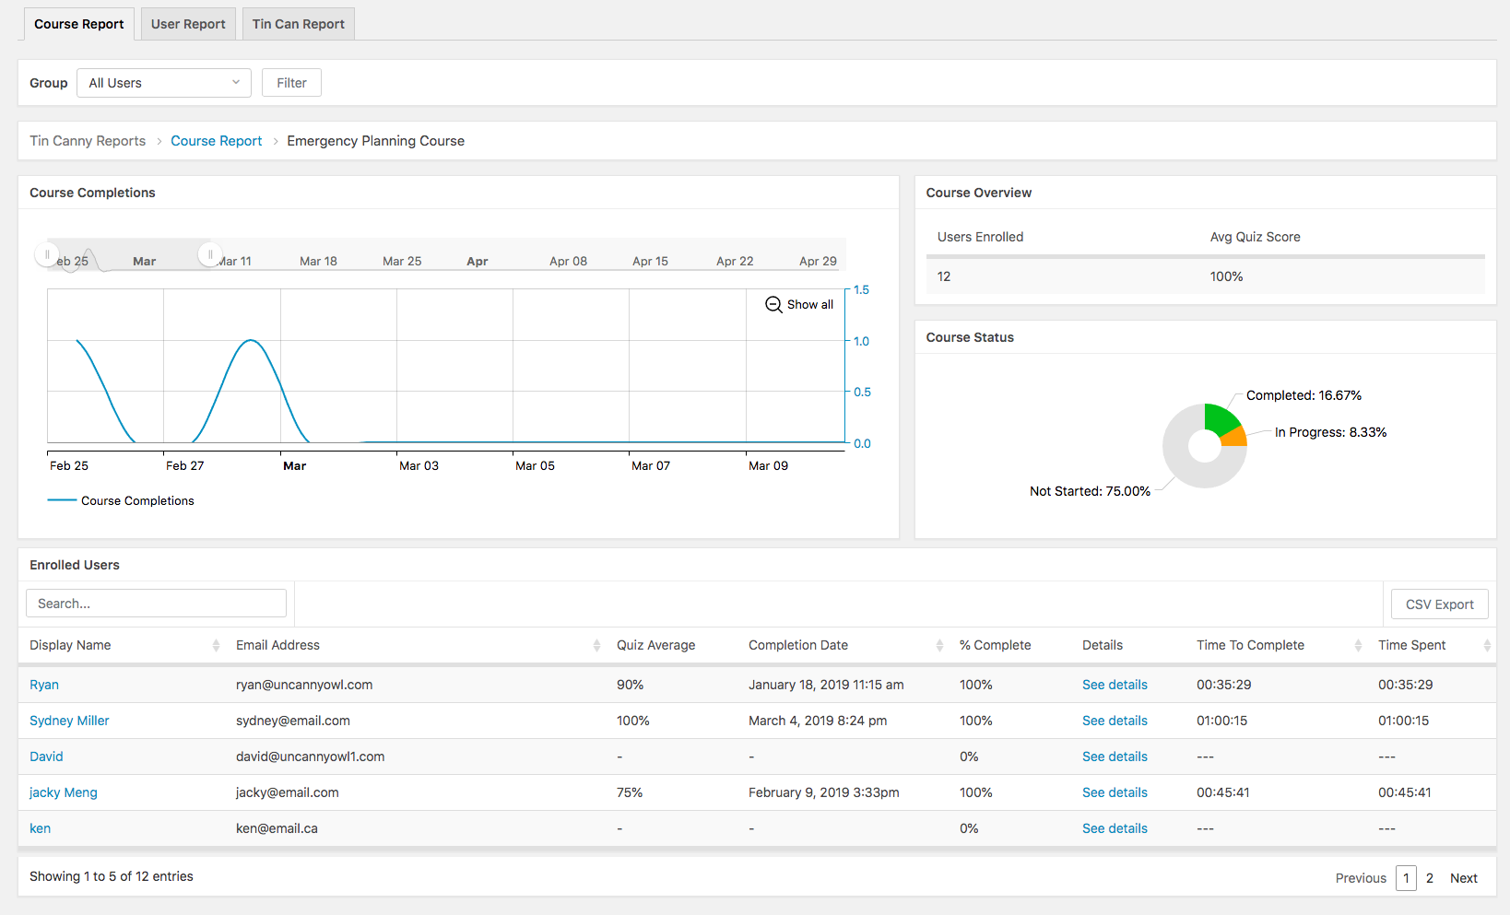Viewport: 1510px width, 915px height.
Task: Click the enrolled users Search field
Action: [156, 604]
